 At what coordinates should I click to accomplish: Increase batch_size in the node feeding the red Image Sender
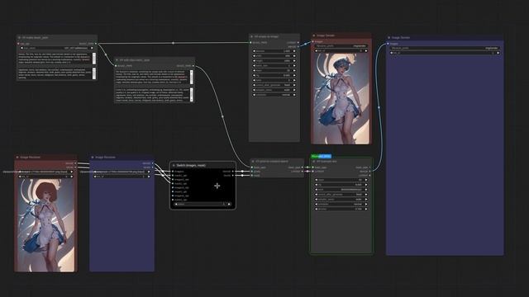pyautogui.click(x=294, y=66)
